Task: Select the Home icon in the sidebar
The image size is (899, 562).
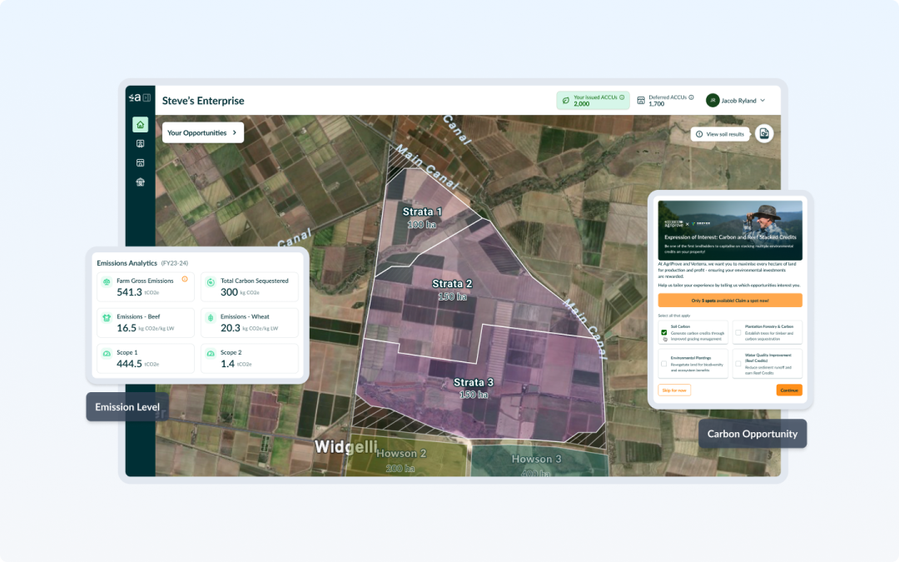Action: coord(141,123)
